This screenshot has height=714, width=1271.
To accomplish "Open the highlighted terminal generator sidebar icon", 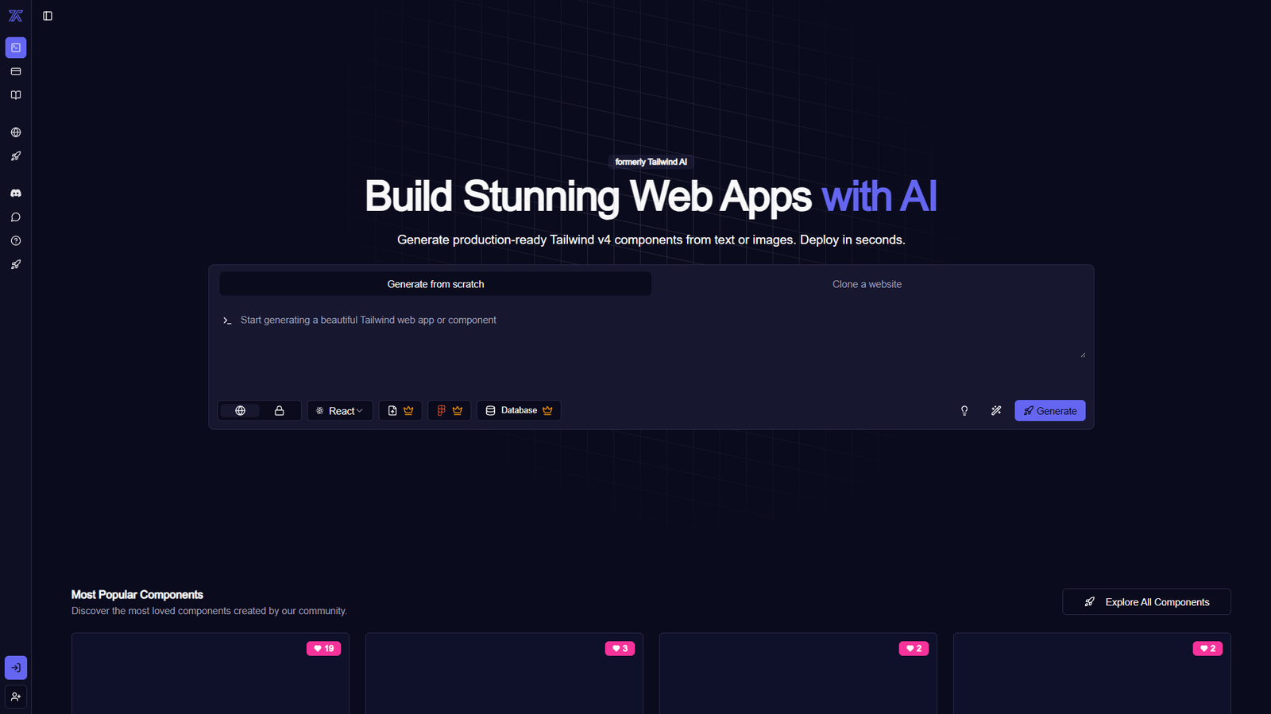I will click(x=16, y=48).
